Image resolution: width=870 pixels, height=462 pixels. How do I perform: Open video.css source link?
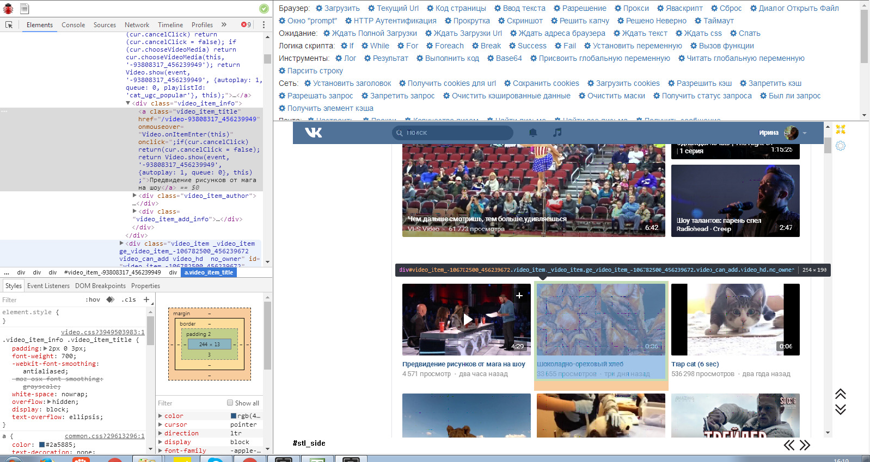coord(103,332)
